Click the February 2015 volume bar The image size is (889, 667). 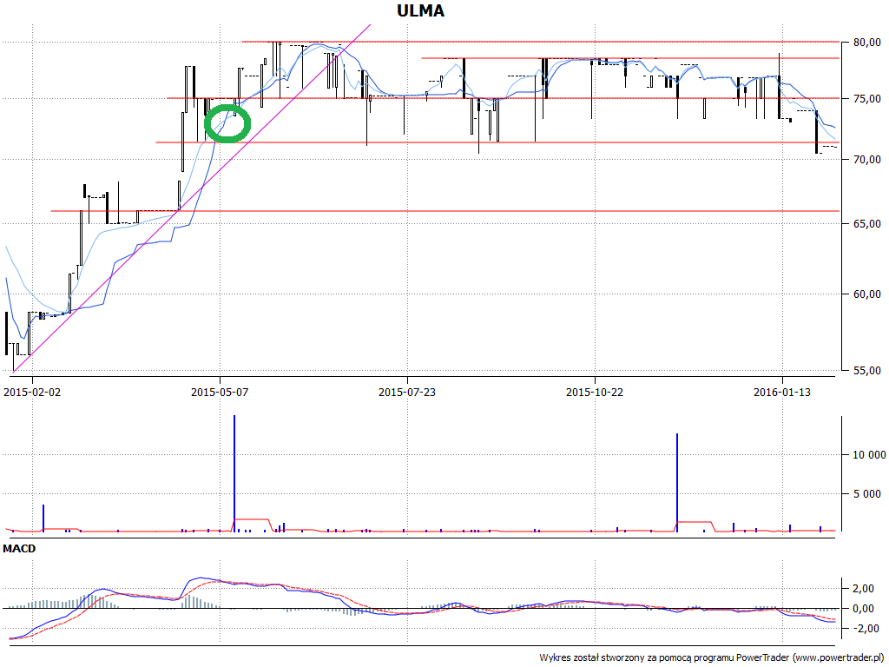(43, 518)
